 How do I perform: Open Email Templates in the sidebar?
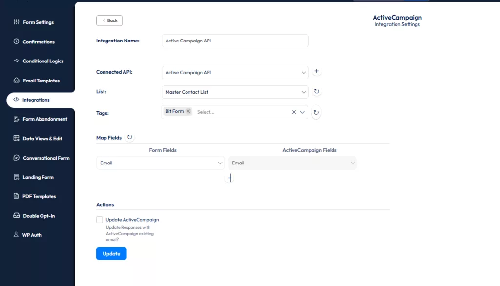[41, 81]
